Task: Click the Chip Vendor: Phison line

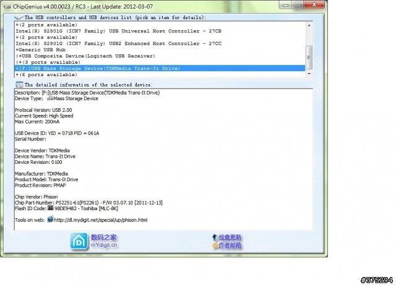Action: 36,197
